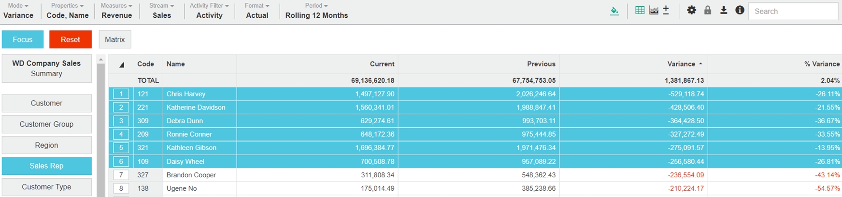Toggle selection of row 8 Ugene No
The width and height of the screenshot is (842, 197).
coord(121,188)
